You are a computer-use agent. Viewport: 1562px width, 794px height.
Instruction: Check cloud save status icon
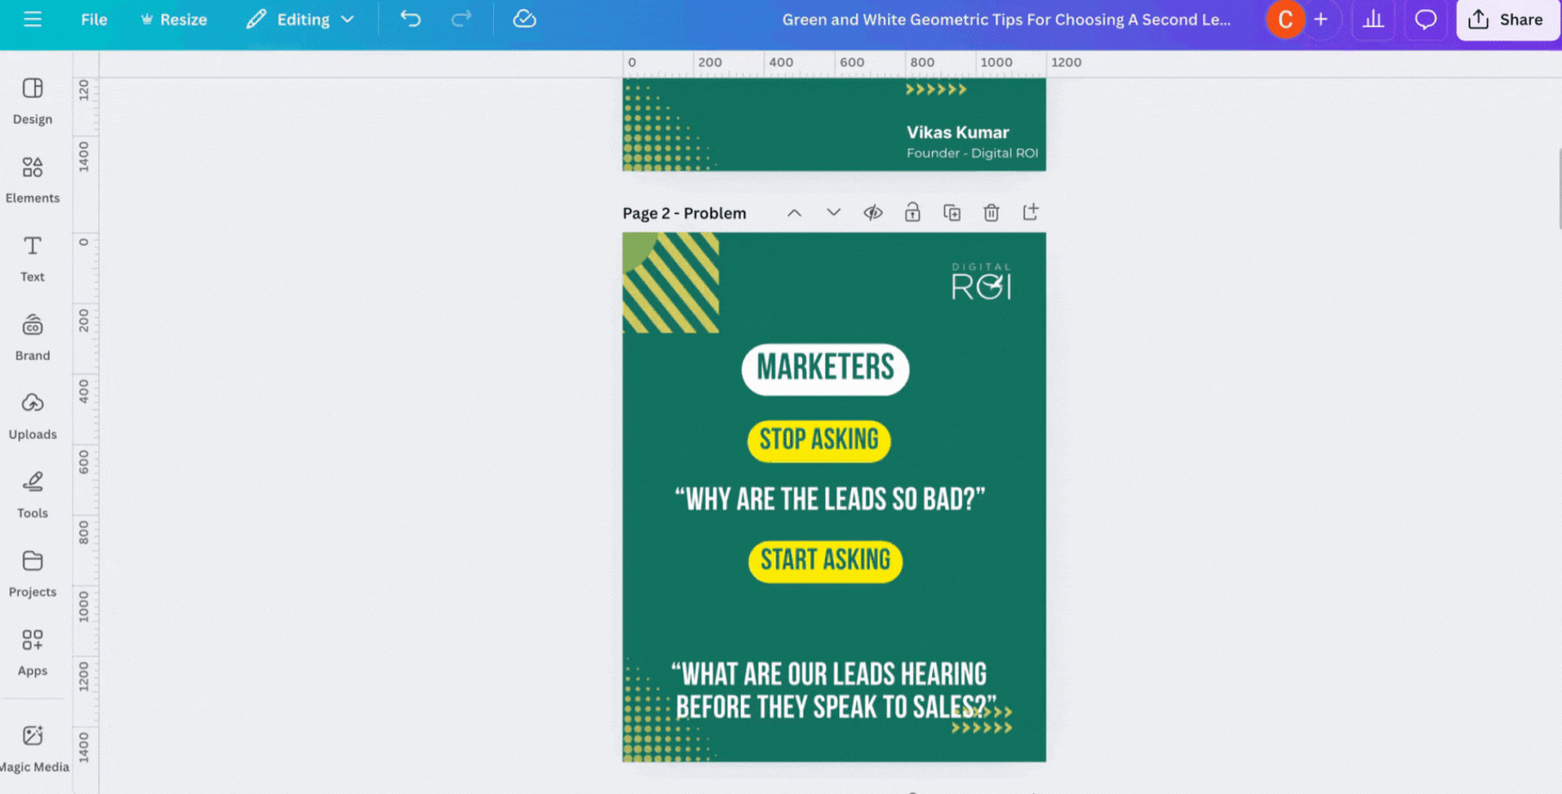pyautogui.click(x=524, y=19)
